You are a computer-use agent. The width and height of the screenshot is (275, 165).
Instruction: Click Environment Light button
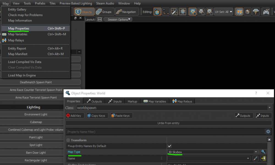pyautogui.click(x=36, y=114)
